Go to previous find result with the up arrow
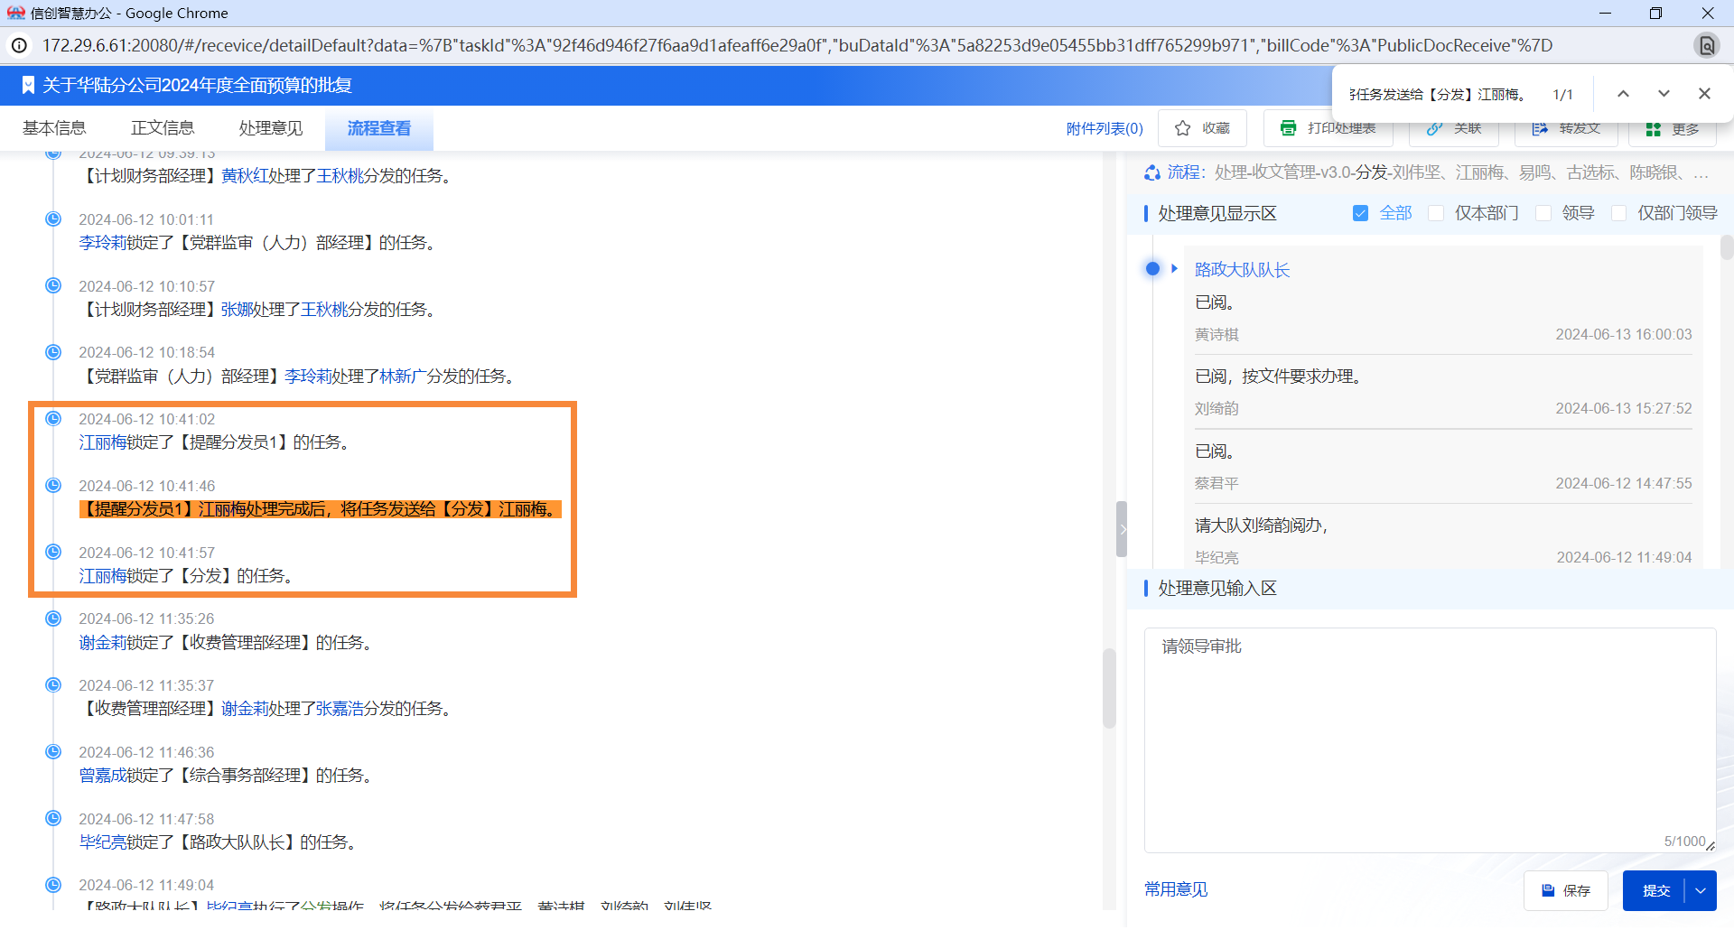This screenshot has width=1734, height=930. click(1623, 94)
